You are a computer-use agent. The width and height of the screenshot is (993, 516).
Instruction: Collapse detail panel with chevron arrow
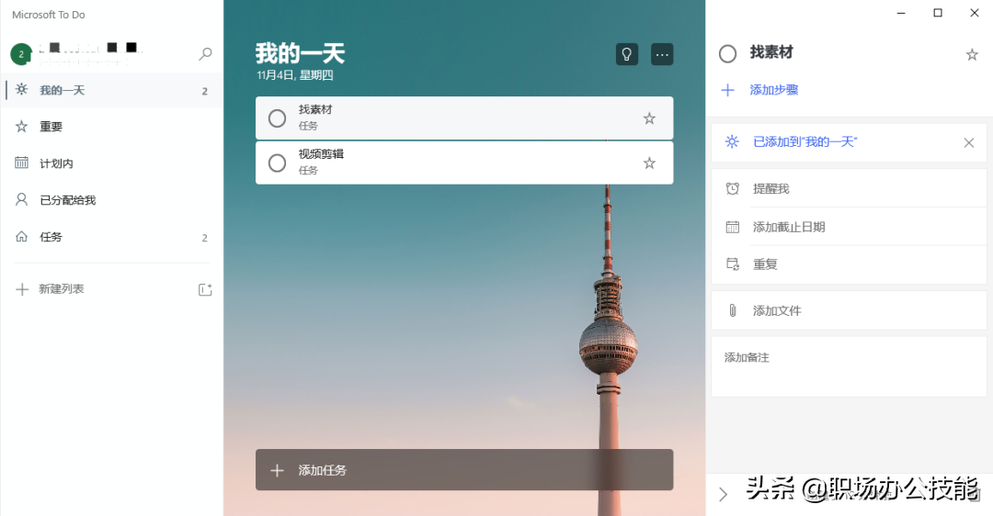[x=724, y=495]
